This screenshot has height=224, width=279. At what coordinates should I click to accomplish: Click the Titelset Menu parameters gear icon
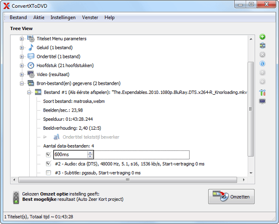point(31,39)
